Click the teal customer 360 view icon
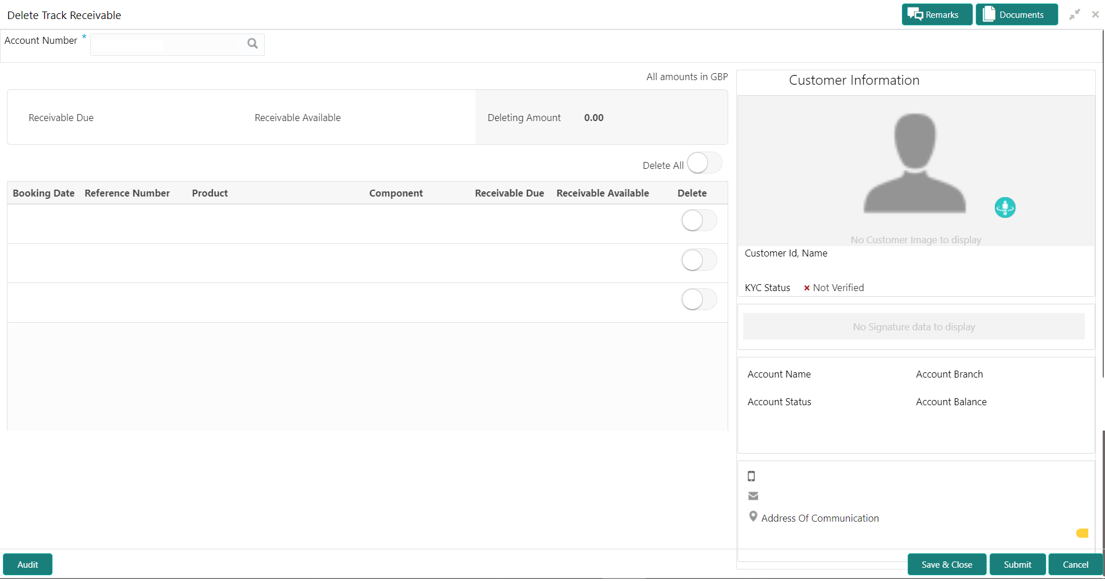1105x581 pixels. click(1005, 207)
